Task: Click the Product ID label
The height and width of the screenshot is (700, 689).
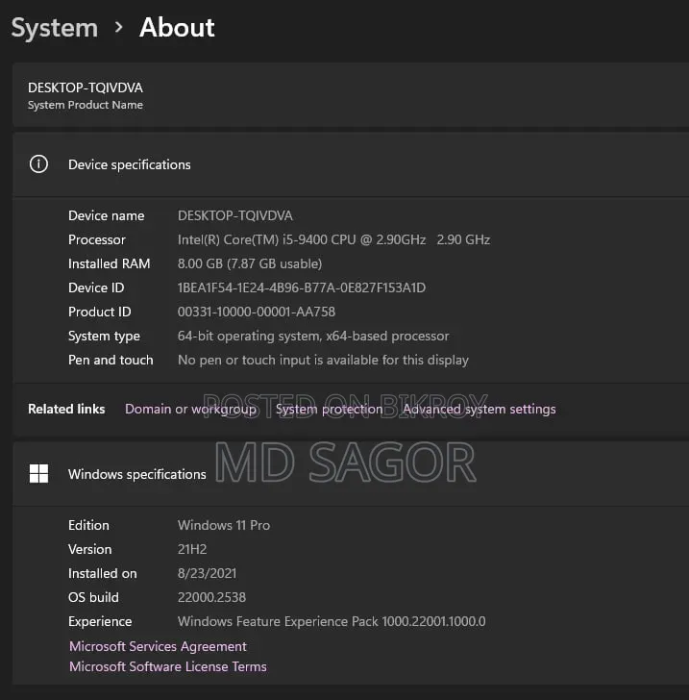Action: point(100,312)
